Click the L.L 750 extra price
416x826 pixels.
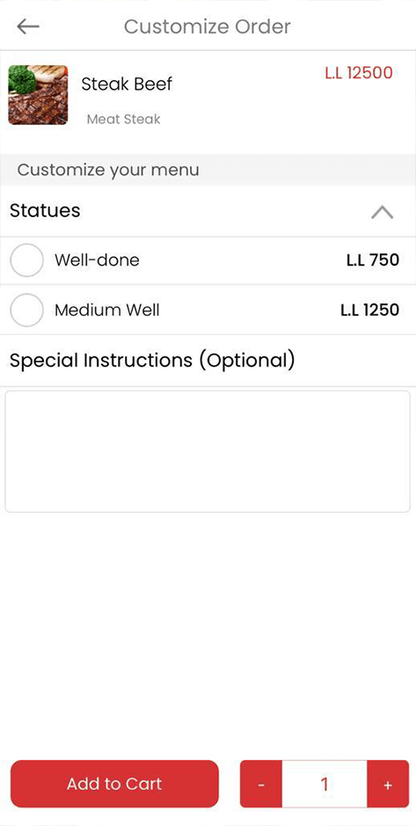tap(373, 259)
